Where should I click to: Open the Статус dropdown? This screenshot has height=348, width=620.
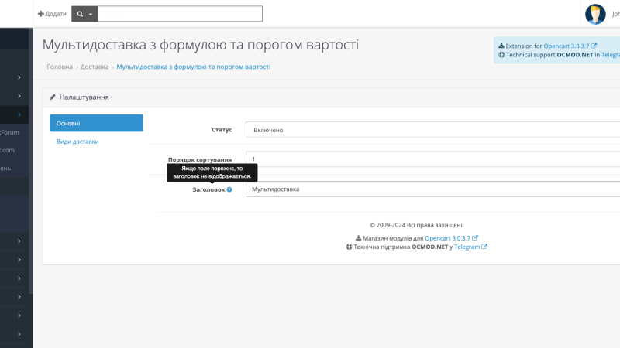point(432,130)
